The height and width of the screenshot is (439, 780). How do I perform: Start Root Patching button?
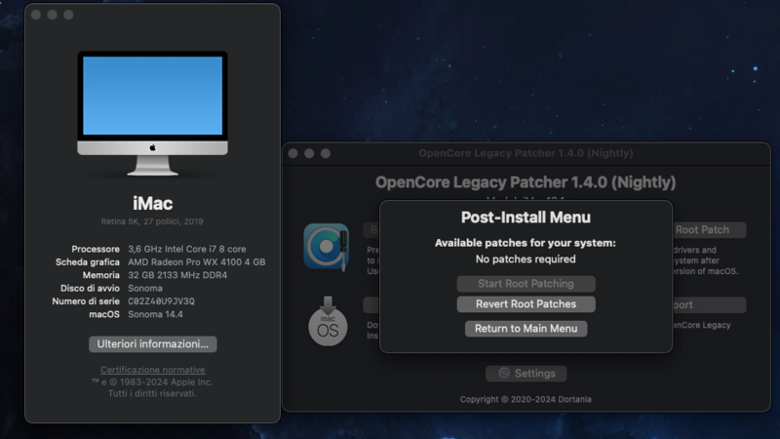tap(526, 284)
